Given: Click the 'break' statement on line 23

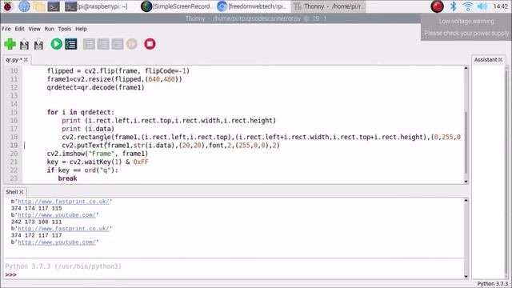Looking at the screenshot, I should [x=67, y=178].
